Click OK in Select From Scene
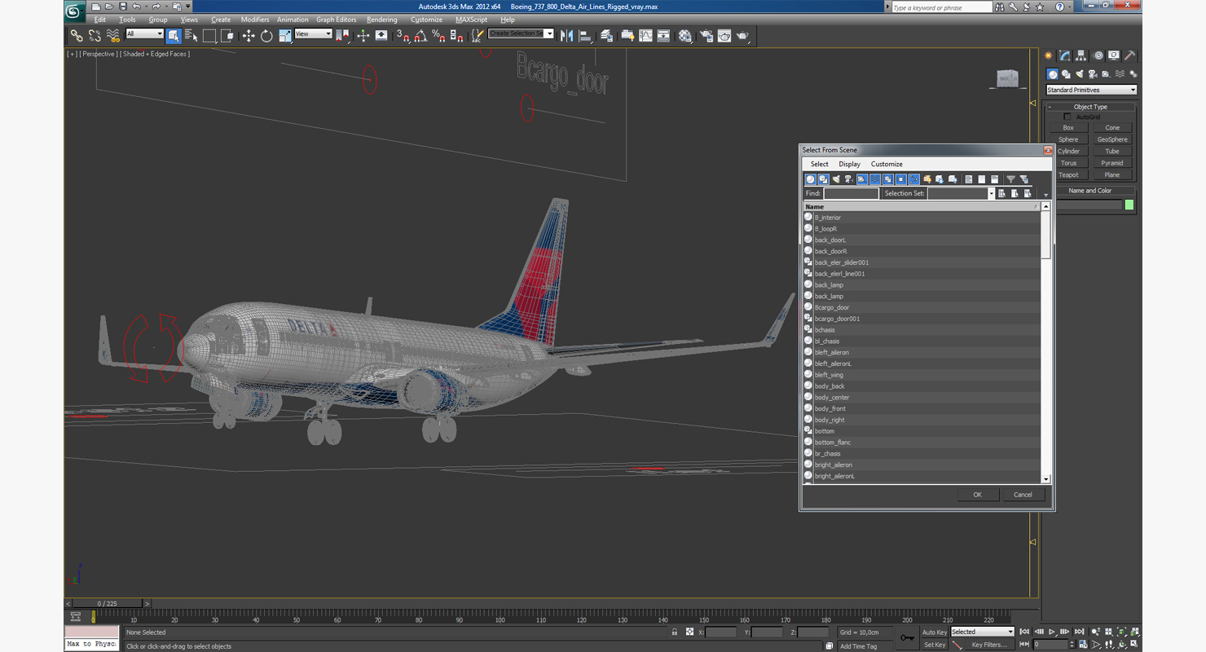Viewport: 1206px width, 652px height. pos(977,495)
